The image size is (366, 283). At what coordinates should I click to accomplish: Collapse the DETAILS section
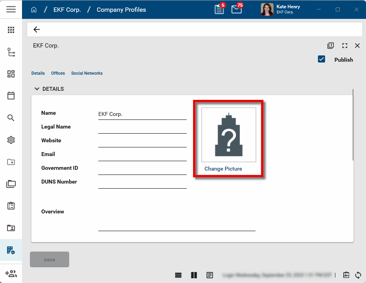tap(37, 89)
